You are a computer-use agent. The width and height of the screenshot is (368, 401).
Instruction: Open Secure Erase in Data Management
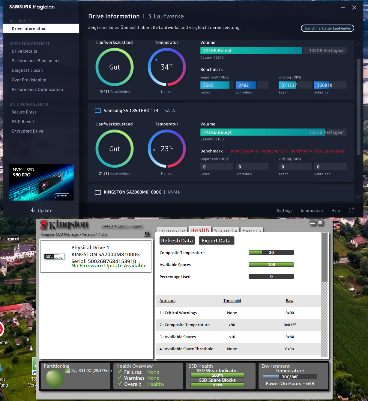point(24,112)
